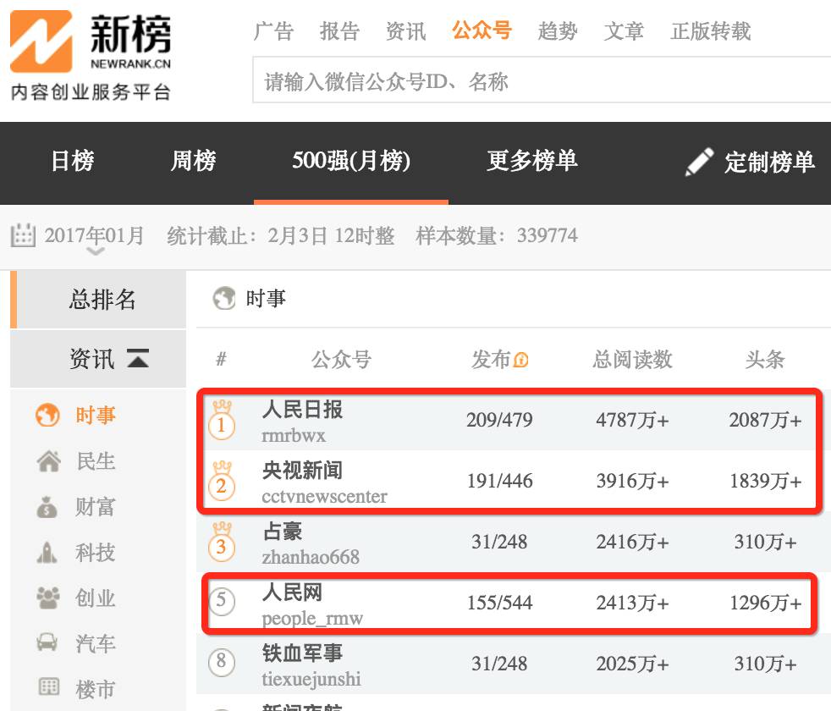Click the tiexuejunshi account ID
Viewport: 831px width, 711px height.
coord(311,680)
